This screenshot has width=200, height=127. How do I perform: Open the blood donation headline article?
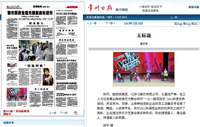click(30, 13)
